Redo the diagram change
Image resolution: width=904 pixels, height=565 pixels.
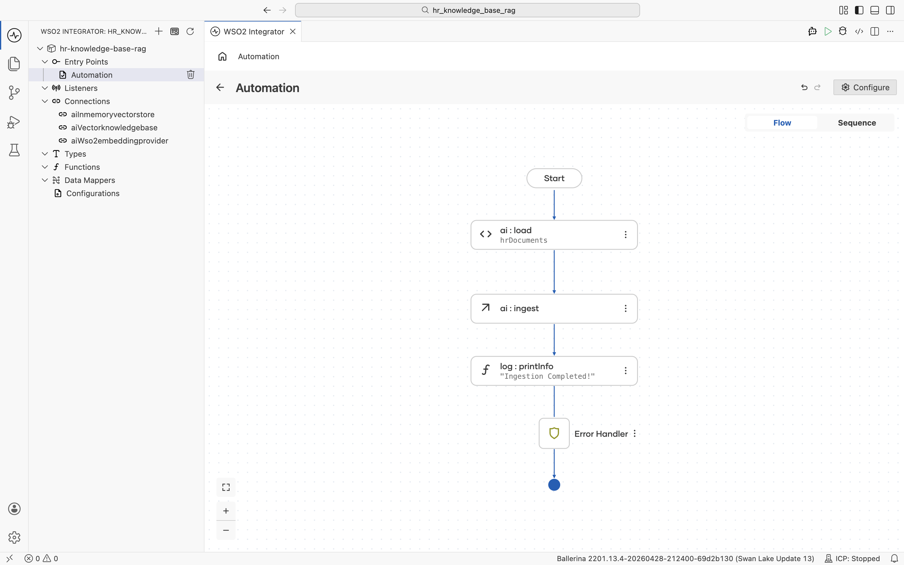817,87
